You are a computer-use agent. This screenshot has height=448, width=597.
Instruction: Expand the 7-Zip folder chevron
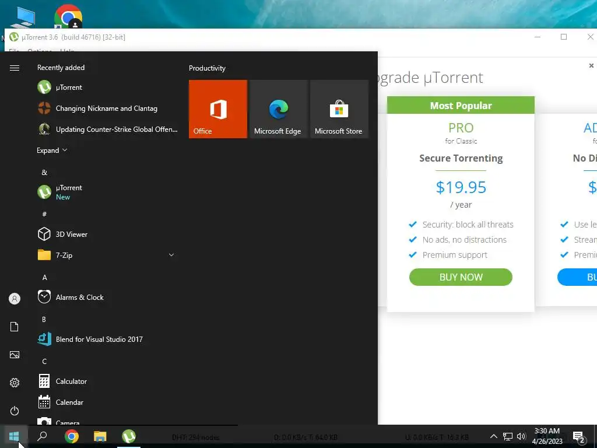point(171,255)
